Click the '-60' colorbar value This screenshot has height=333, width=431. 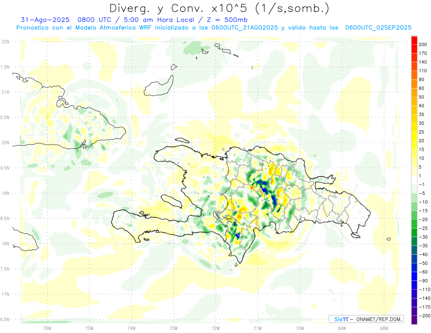[422, 272]
